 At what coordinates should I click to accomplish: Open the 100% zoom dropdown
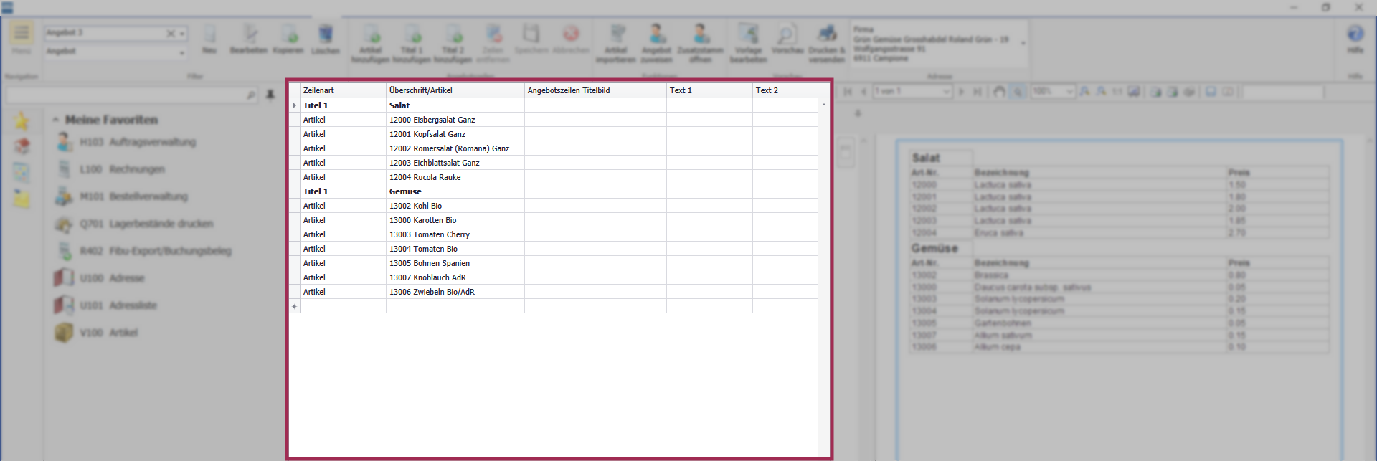[1070, 92]
